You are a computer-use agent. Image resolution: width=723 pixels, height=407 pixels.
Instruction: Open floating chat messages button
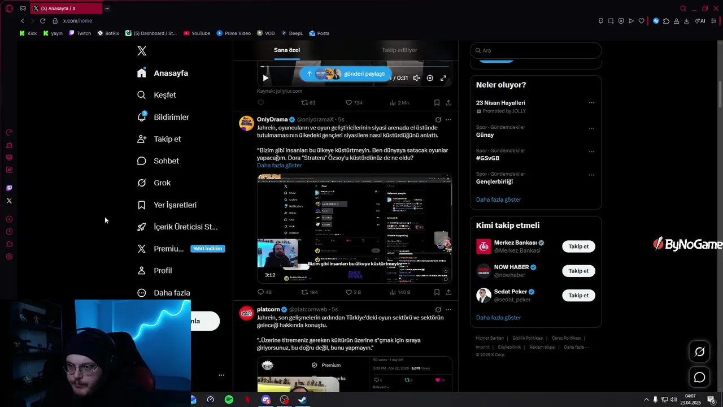click(699, 377)
